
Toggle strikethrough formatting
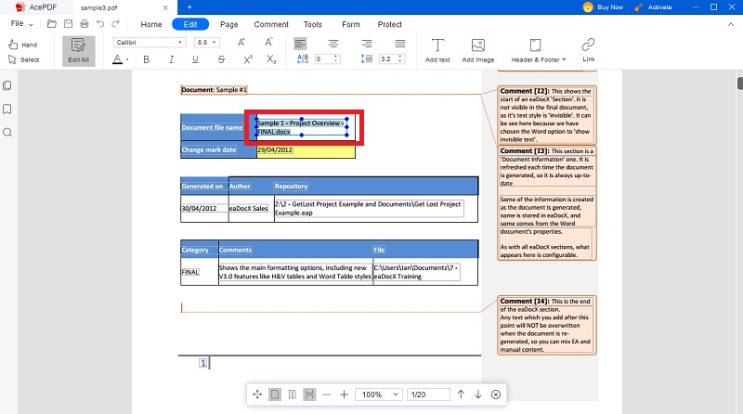coord(221,59)
